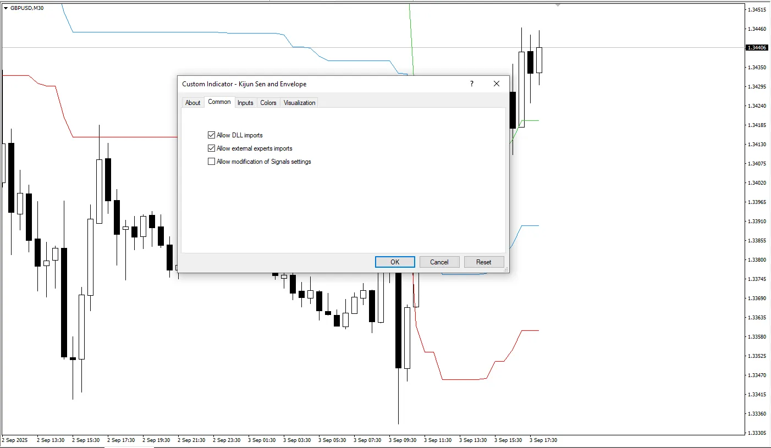Screen dimensions: 771x448
Task: Switch to the Inputs tab
Action: click(245, 103)
